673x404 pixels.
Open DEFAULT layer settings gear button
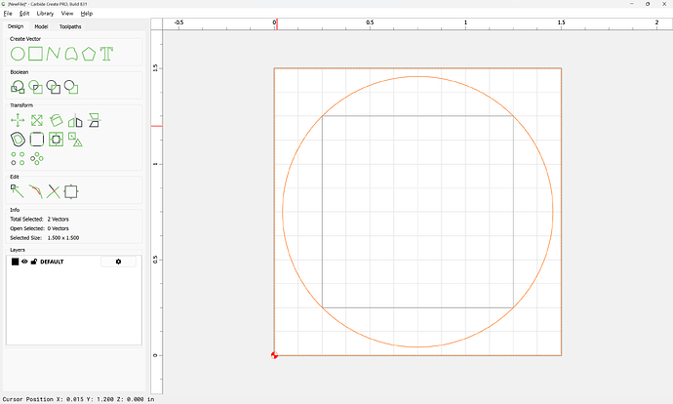click(118, 262)
